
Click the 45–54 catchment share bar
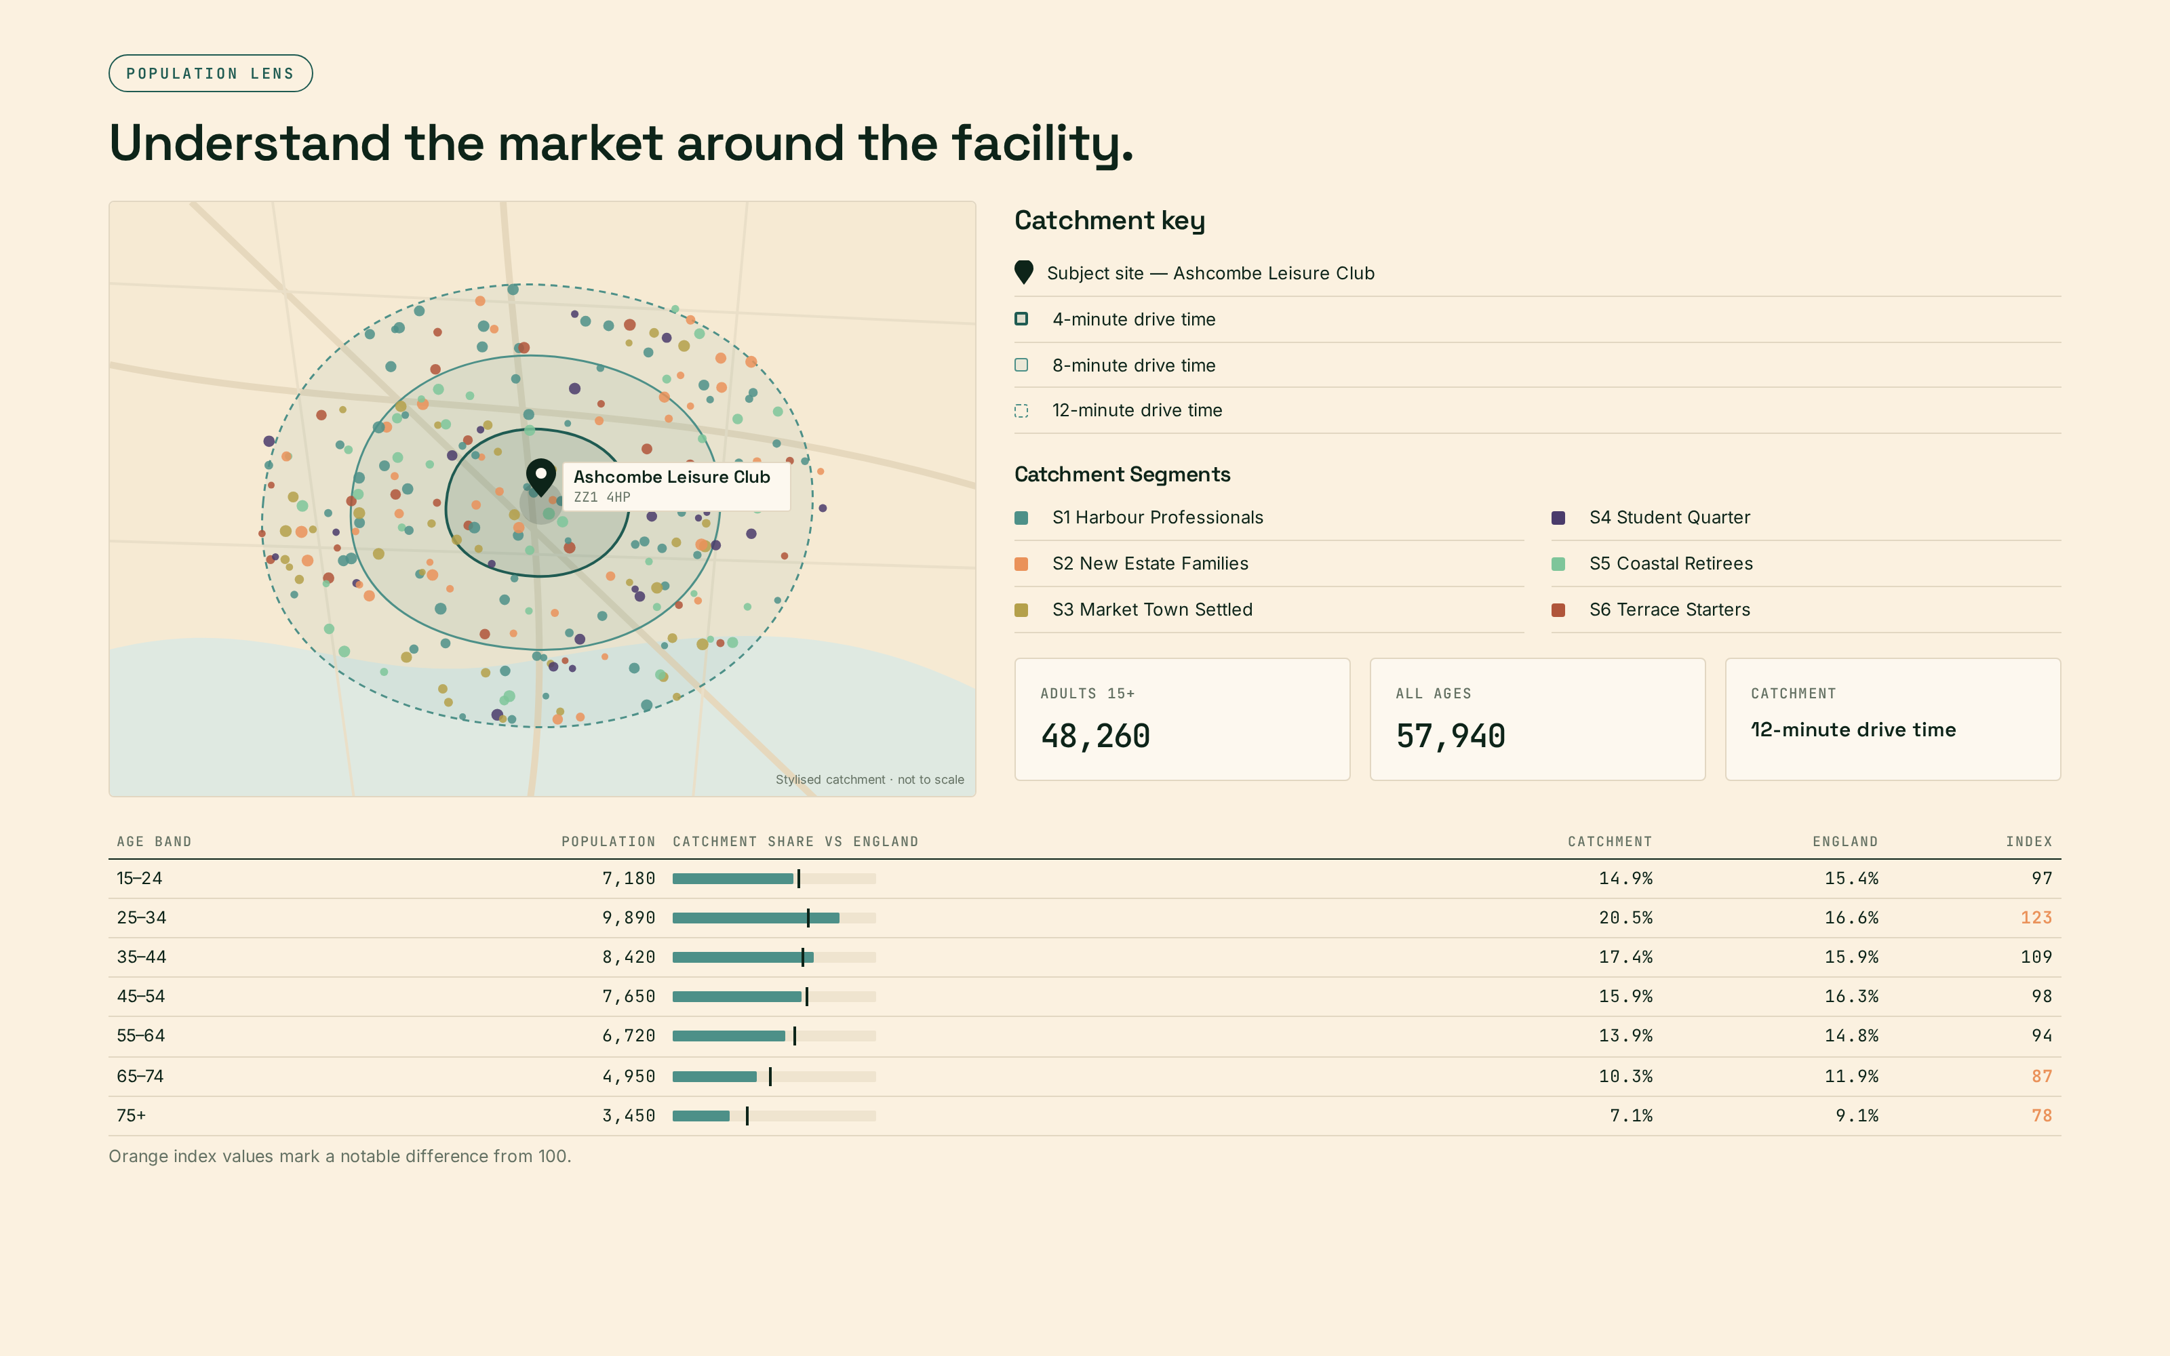774,997
